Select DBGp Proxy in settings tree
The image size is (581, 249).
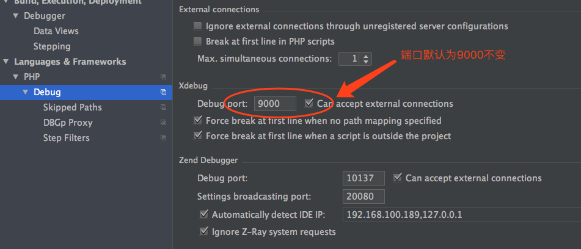68,123
